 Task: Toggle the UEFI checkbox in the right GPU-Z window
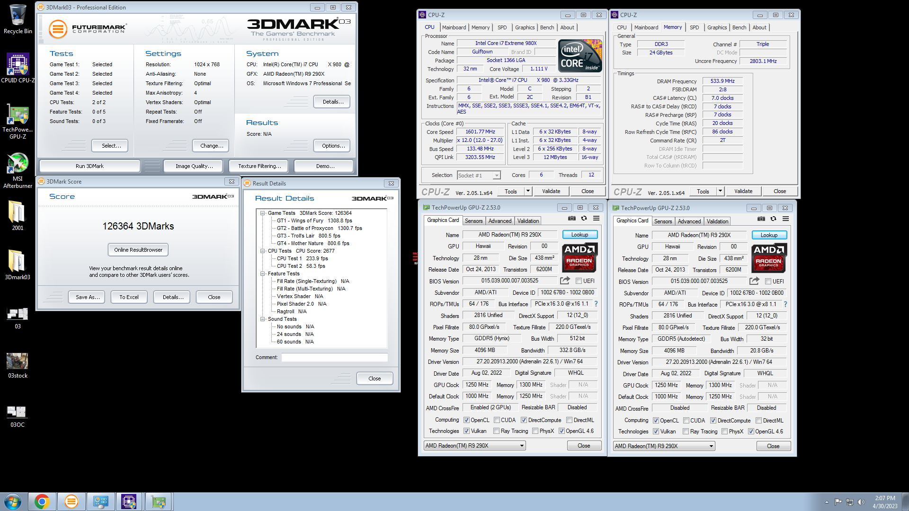tap(768, 282)
